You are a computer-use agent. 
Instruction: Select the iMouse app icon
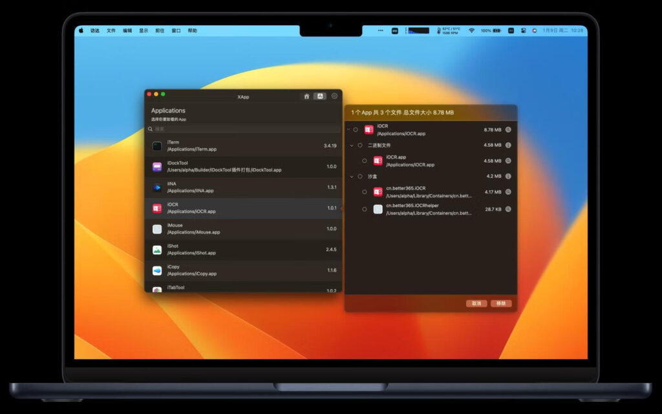pos(156,228)
